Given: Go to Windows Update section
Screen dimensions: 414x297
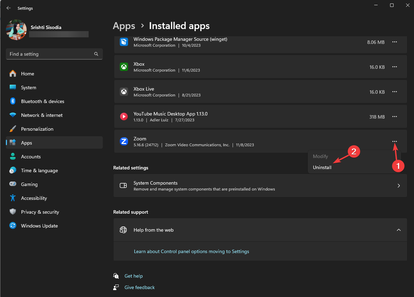Looking at the screenshot, I should pos(39,226).
